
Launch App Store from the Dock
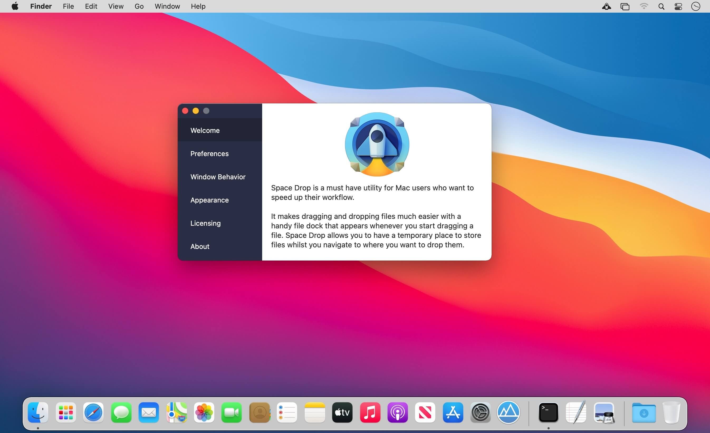(x=453, y=412)
